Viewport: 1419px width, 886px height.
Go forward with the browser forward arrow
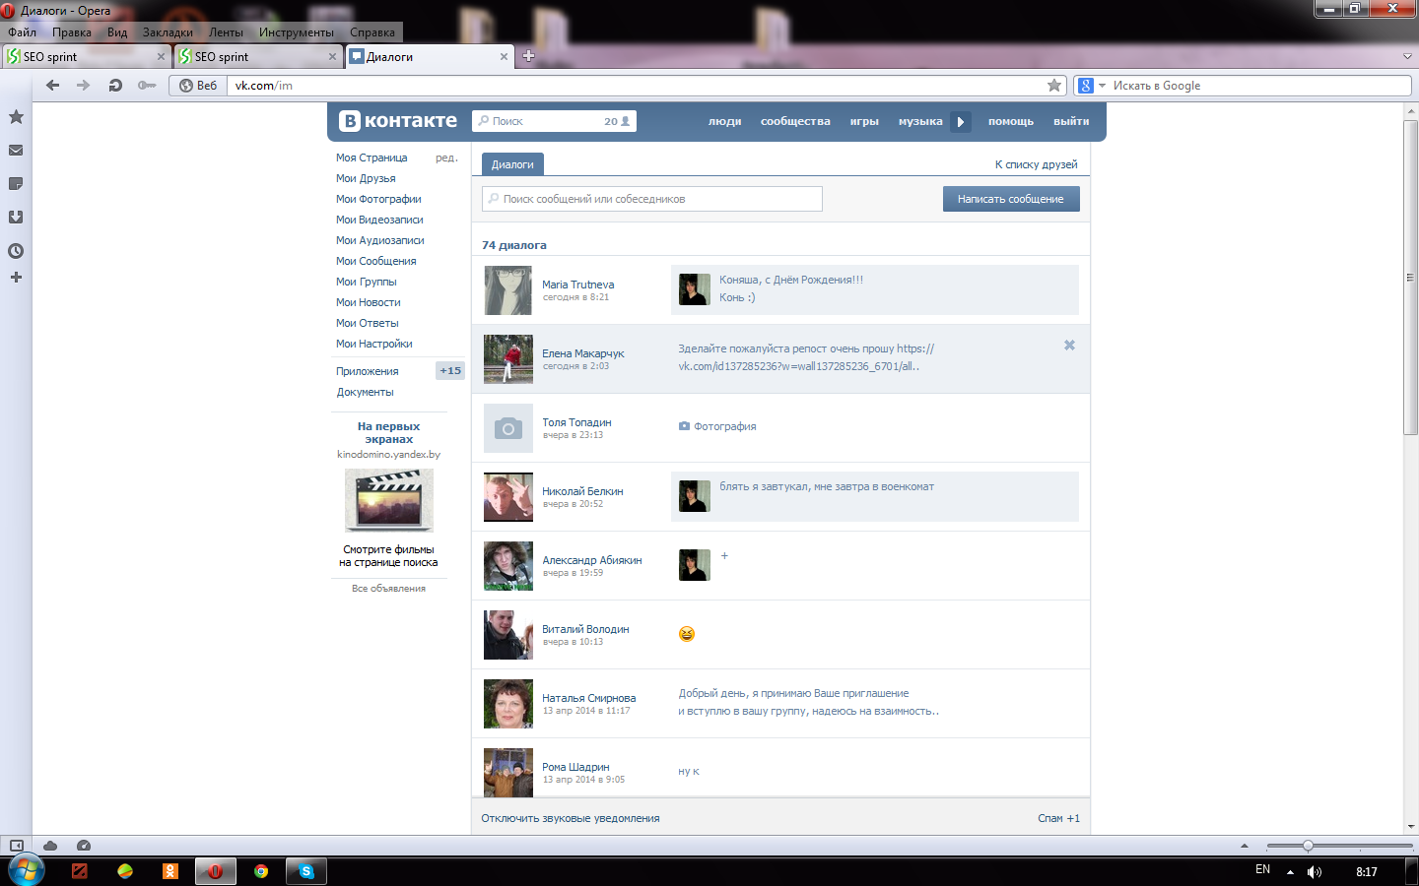click(84, 86)
